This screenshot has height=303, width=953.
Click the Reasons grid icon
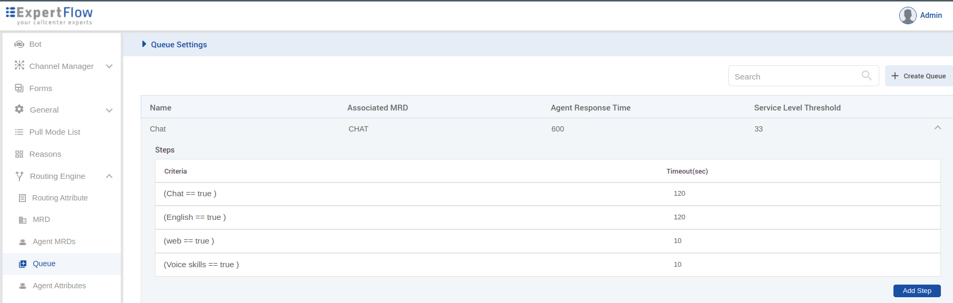coord(20,154)
